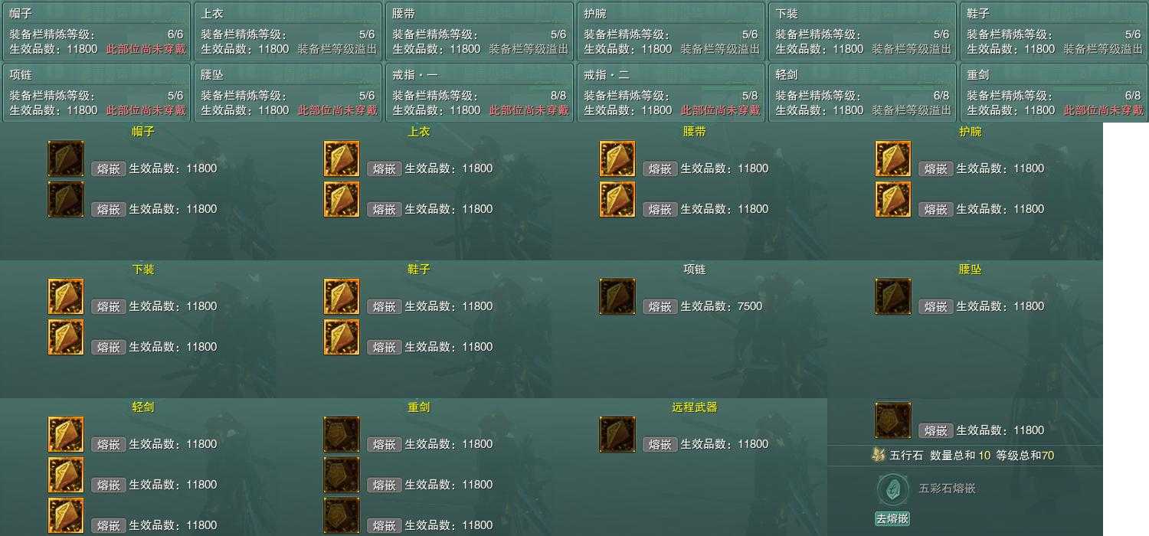Click first gem icon under 帽子
Image resolution: width=1149 pixels, height=536 pixels.
(66, 159)
